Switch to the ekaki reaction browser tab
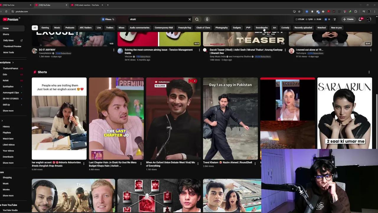Image resolution: width=378 pixels, height=213 pixels. [x=86, y=5]
